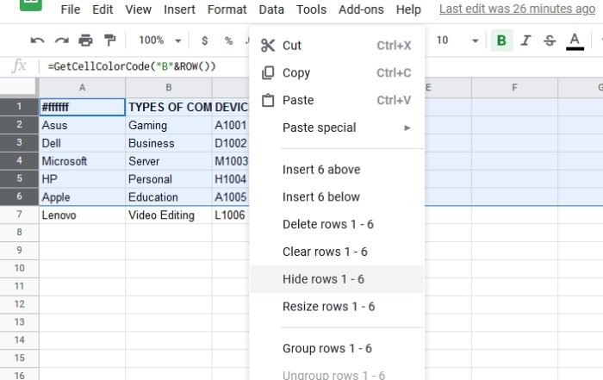The image size is (603, 380).
Task: Toggle Bold formatting button
Action: [x=500, y=40]
